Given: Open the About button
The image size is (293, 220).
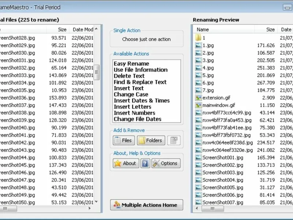Looking at the screenshot, I should tap(126, 163).
